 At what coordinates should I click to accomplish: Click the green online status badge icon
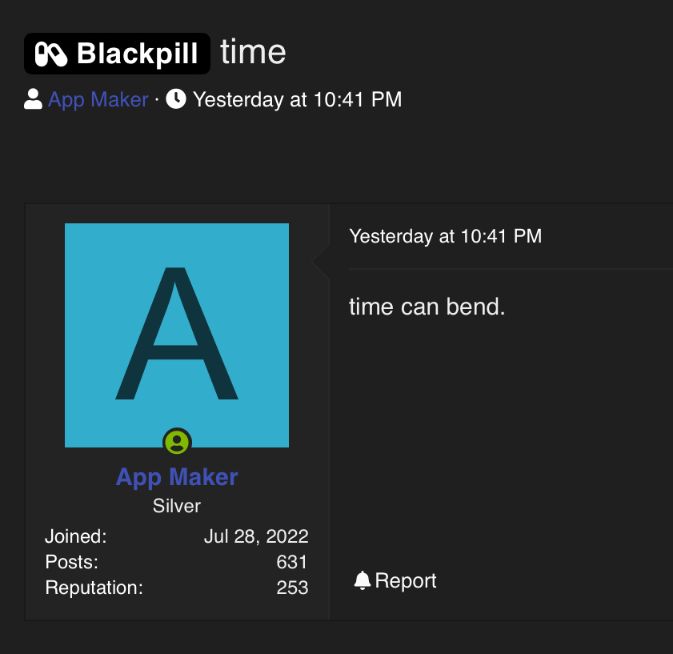click(x=177, y=442)
